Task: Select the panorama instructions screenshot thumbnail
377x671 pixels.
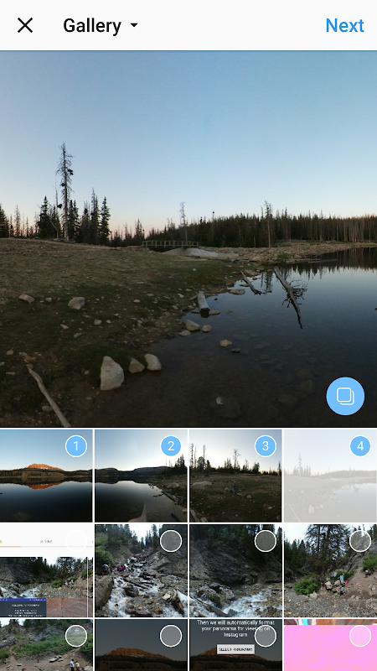Action: [x=235, y=645]
